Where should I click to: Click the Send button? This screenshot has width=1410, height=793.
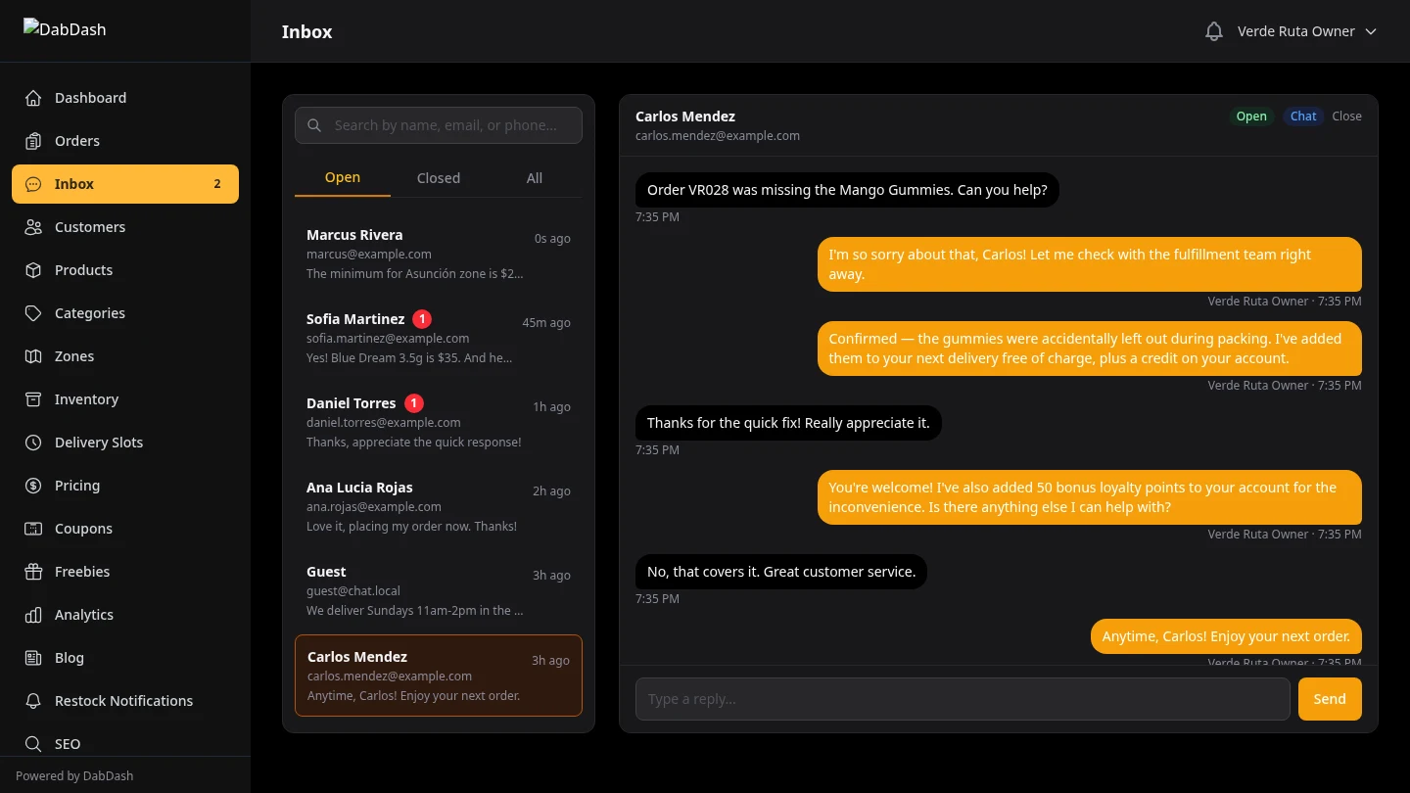point(1329,698)
